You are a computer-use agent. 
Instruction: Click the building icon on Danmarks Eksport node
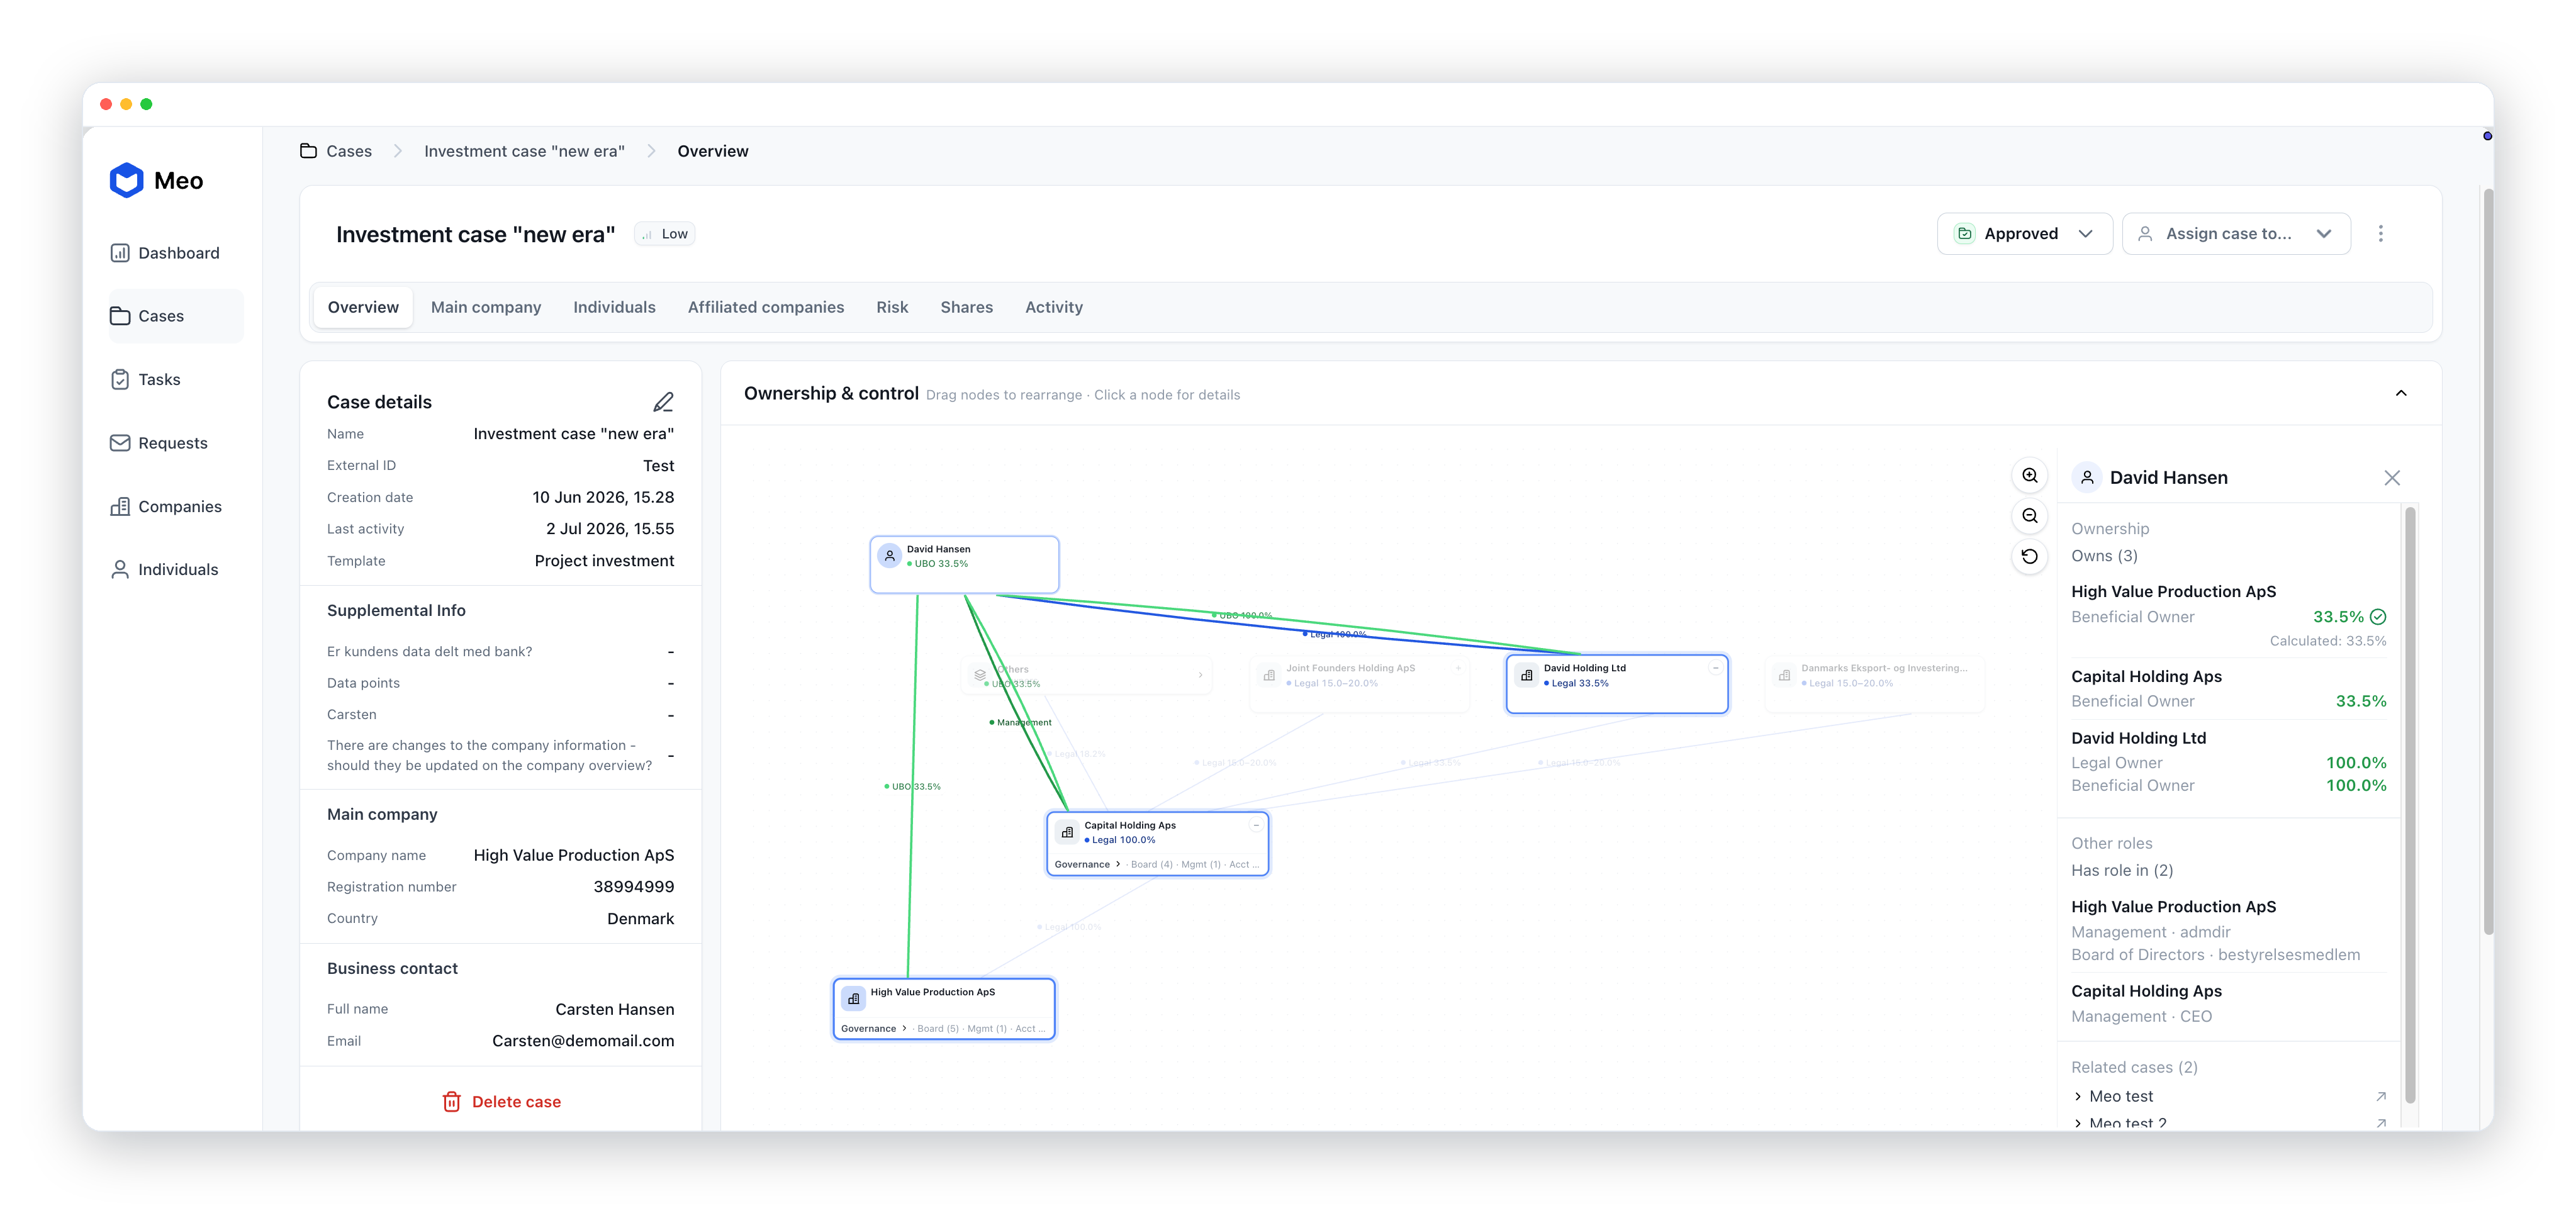(x=1784, y=675)
